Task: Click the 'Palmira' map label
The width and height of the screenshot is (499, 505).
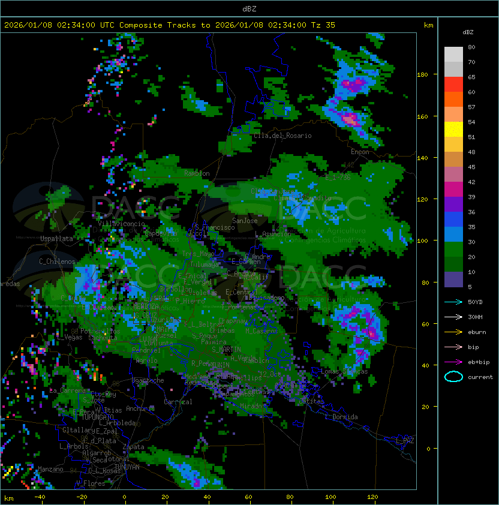Action: click(214, 342)
